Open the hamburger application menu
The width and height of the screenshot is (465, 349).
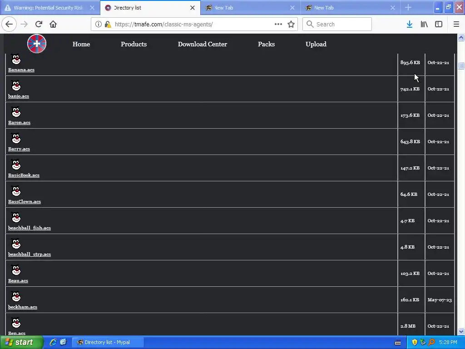456,24
